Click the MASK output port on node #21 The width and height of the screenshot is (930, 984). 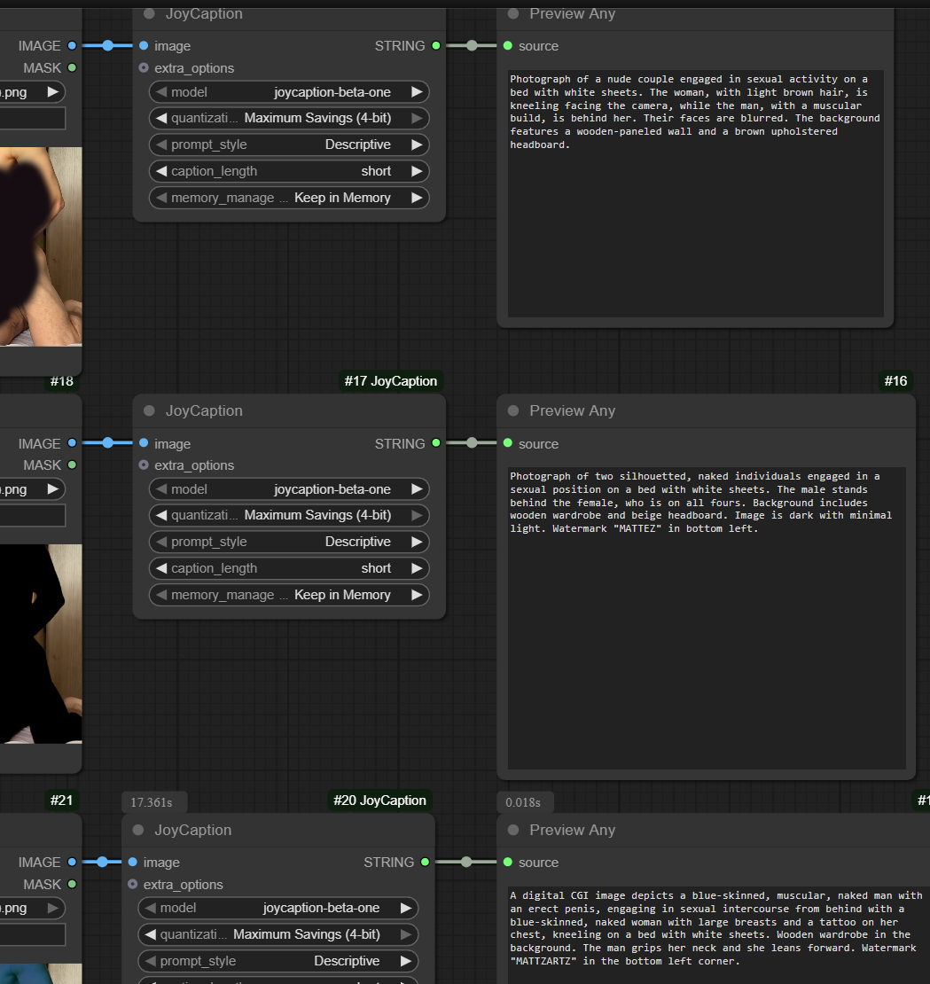click(x=72, y=884)
